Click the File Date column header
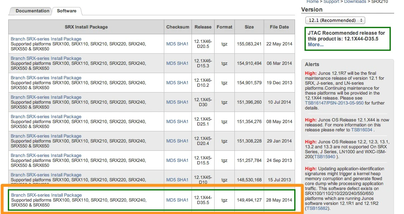The width and height of the screenshot is (404, 214). [x=279, y=27]
